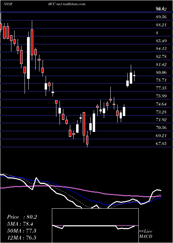
Task: Click the 84.13 price axis label
Action: 161,49
